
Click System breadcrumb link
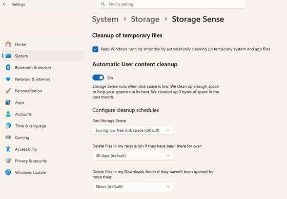coord(105,19)
